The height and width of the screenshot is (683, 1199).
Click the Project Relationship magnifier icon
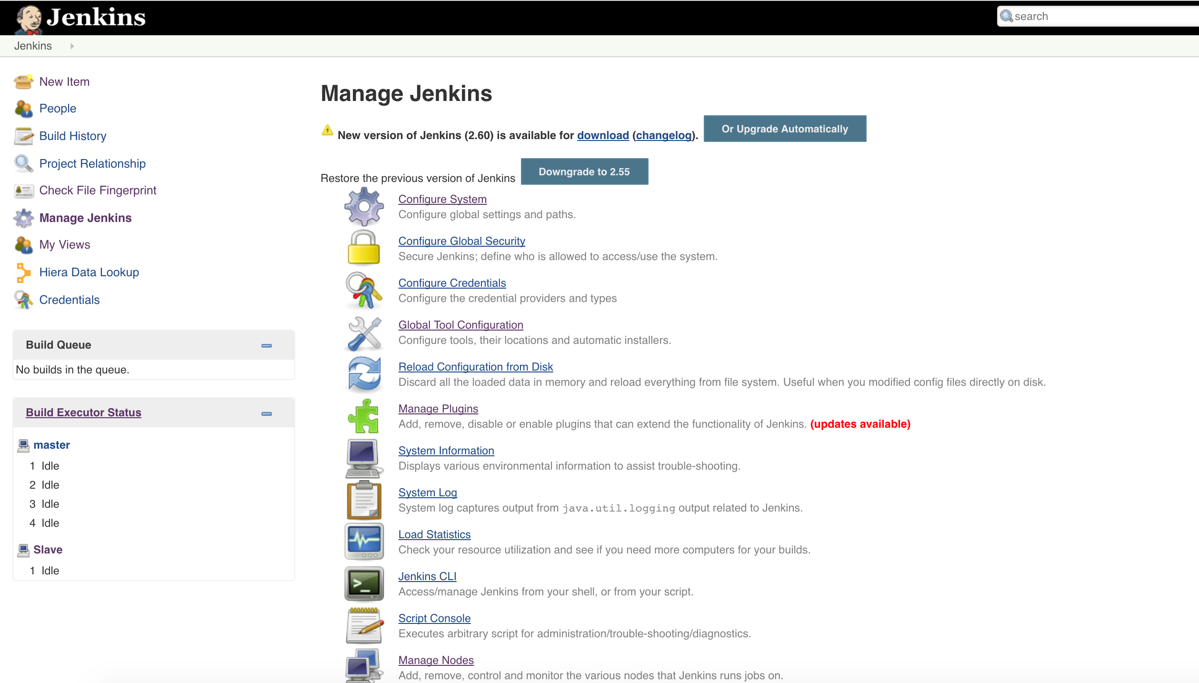(x=23, y=163)
